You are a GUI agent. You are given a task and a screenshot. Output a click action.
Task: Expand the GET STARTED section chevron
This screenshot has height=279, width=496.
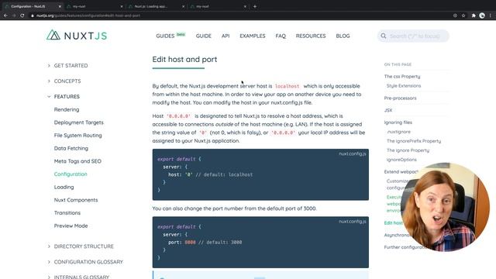[x=49, y=65]
